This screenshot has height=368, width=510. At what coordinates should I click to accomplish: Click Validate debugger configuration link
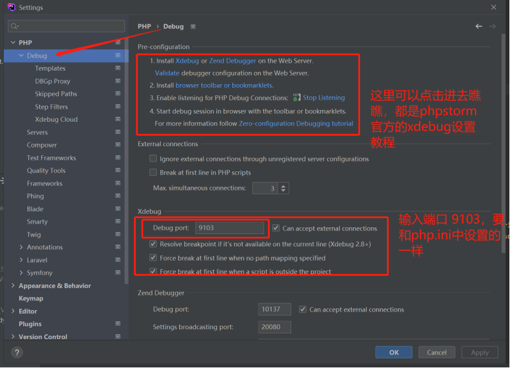pos(167,73)
